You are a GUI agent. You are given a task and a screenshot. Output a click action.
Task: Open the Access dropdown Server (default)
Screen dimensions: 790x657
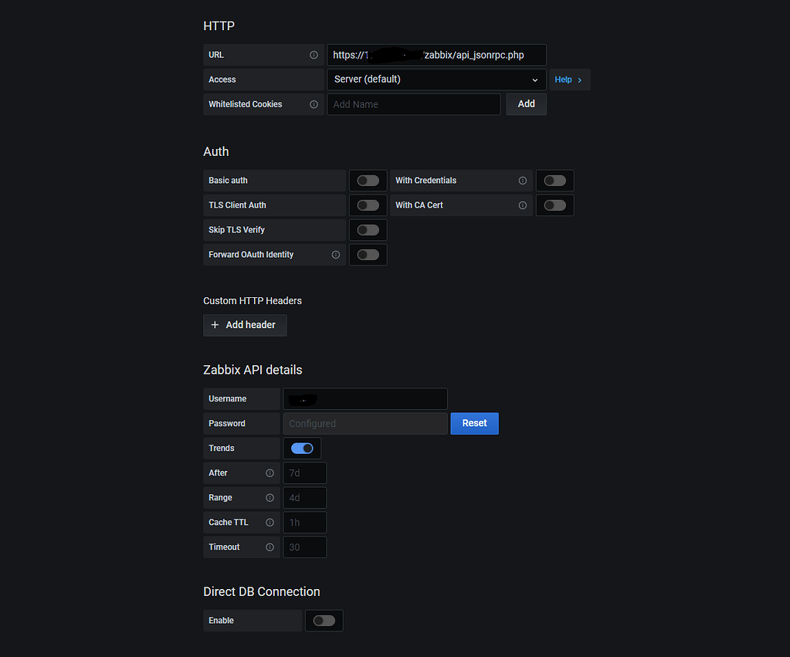tap(436, 80)
